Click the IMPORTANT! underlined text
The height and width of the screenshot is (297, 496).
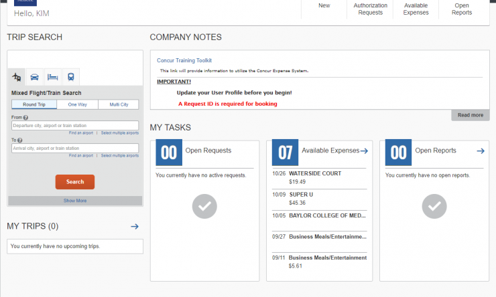click(174, 82)
